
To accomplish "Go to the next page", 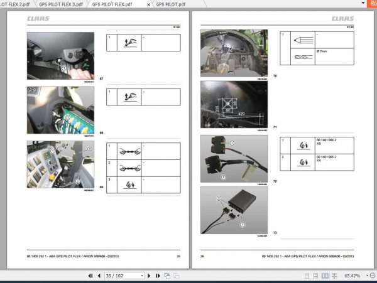I will point(149,276).
